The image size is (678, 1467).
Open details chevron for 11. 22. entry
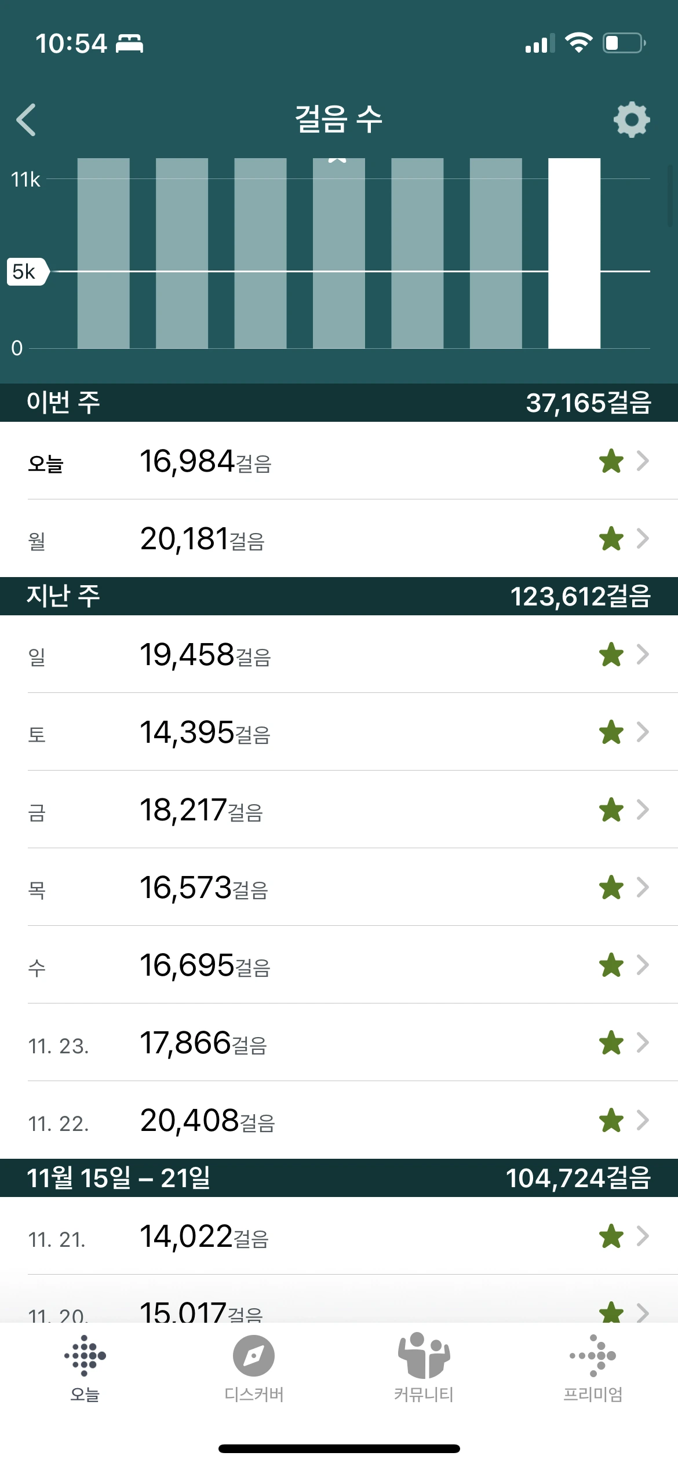(642, 1120)
